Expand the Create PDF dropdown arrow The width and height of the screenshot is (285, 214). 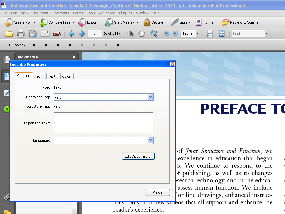tap(34, 22)
